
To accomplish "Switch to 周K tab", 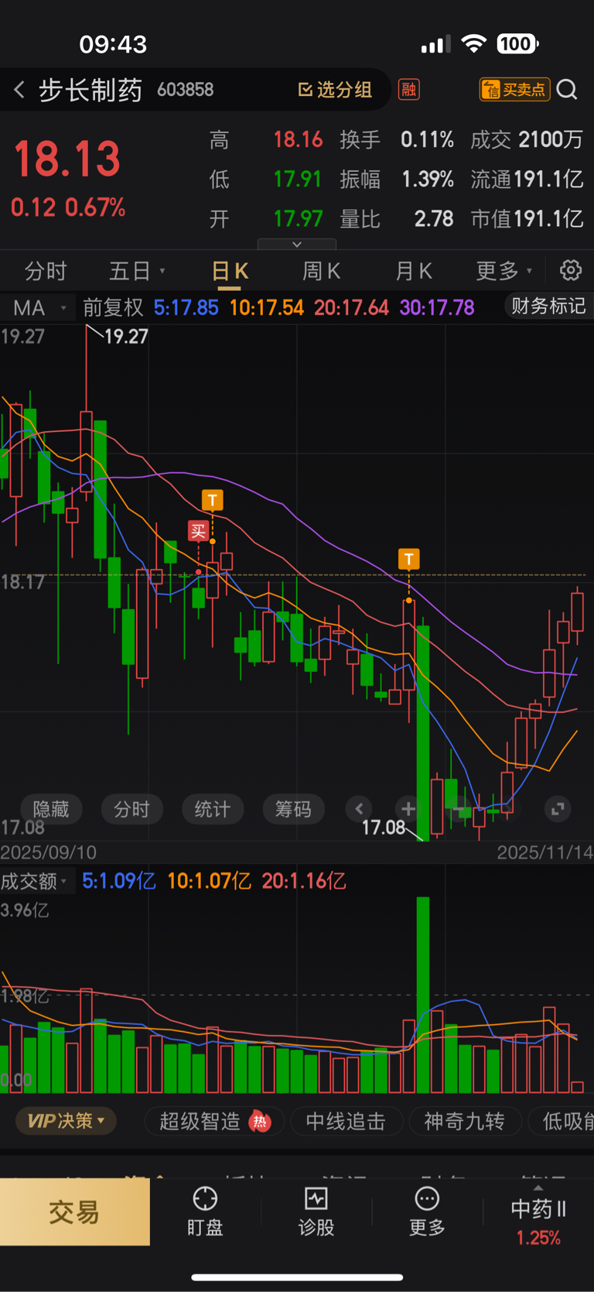I will [x=321, y=271].
